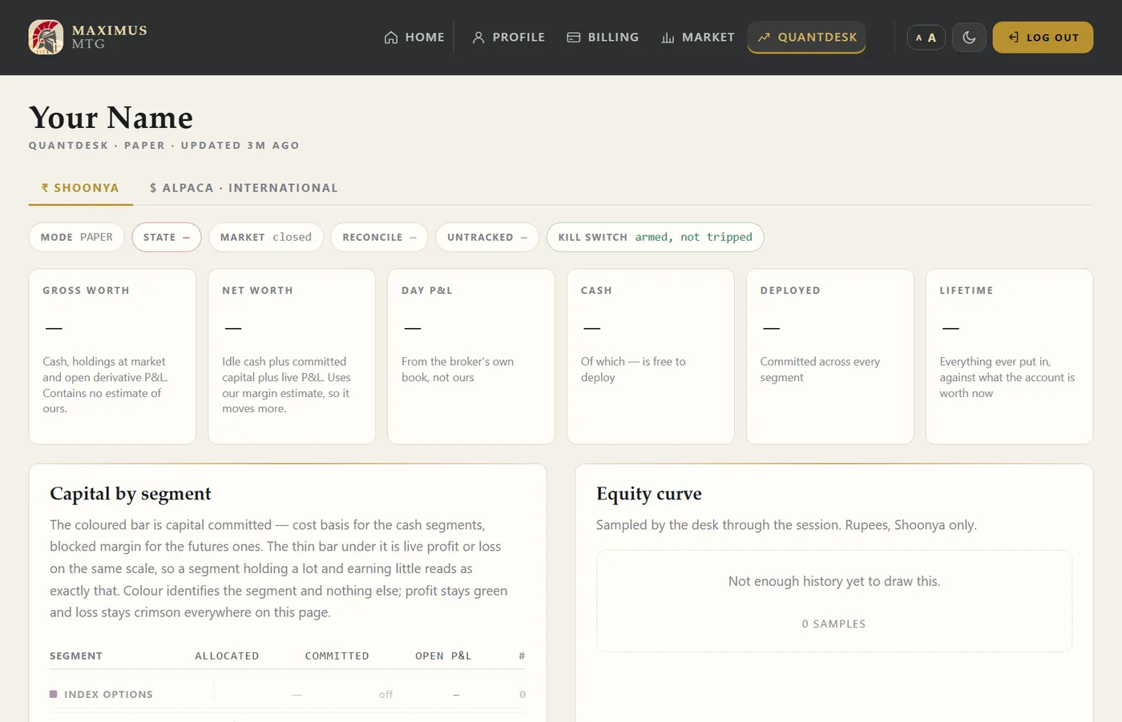This screenshot has width=1122, height=722.
Task: Open the Net Worth card
Action: click(292, 356)
